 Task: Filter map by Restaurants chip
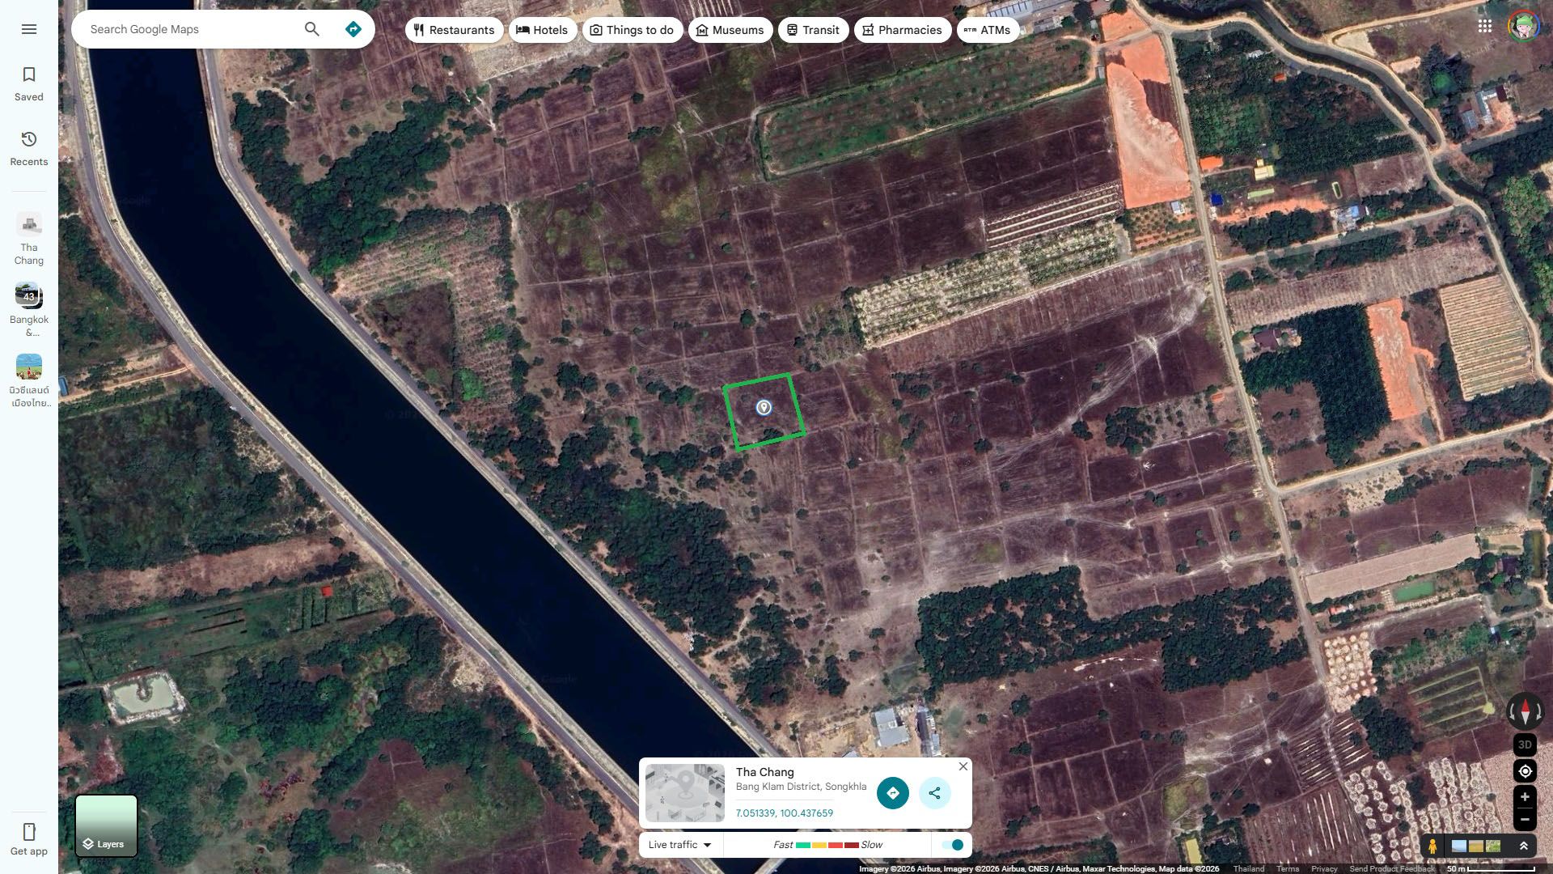click(x=454, y=30)
